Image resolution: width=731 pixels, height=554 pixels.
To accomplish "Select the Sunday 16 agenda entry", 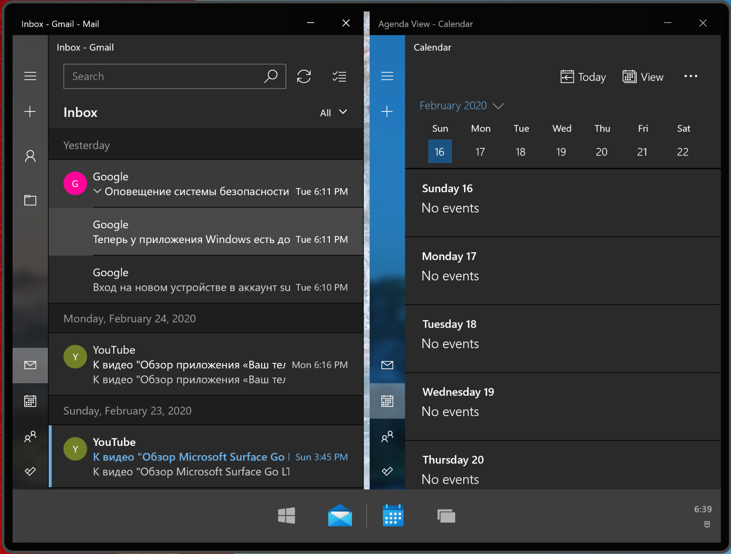I will tap(563, 203).
